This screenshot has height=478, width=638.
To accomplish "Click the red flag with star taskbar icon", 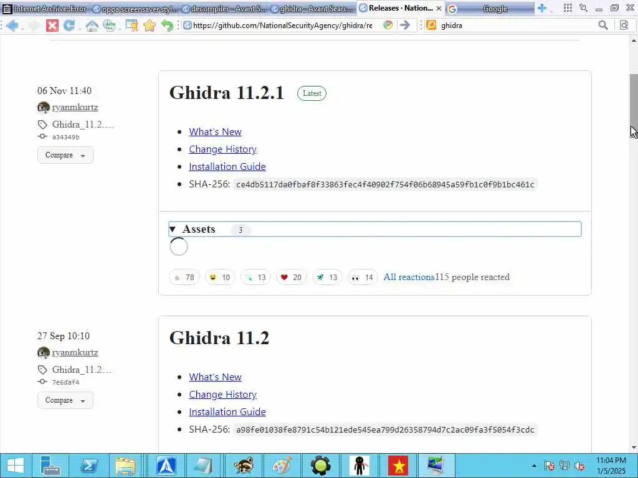I will [x=398, y=466].
